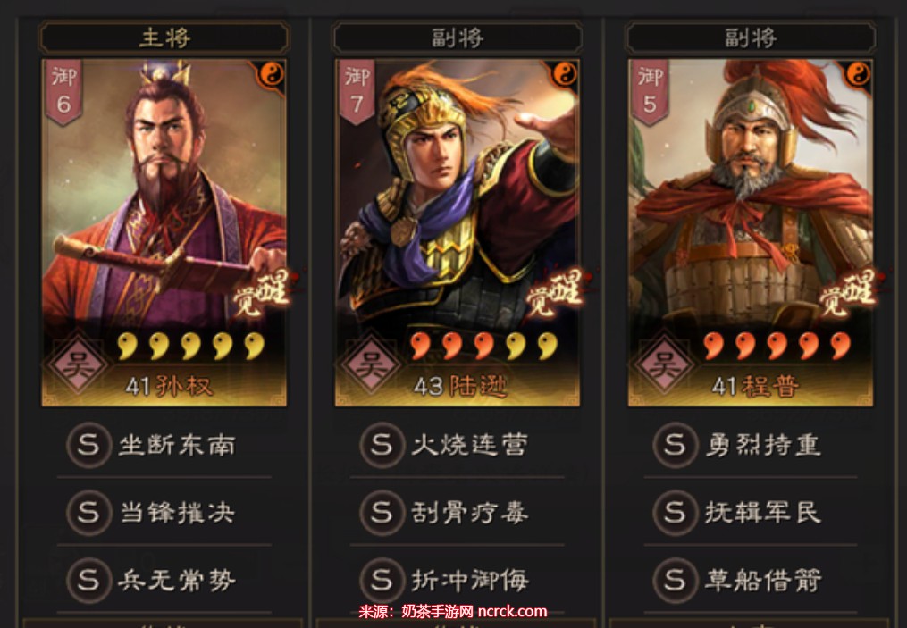Tap the 吴 faction badge on 陆逊 card
907x628 pixels.
click(x=371, y=366)
